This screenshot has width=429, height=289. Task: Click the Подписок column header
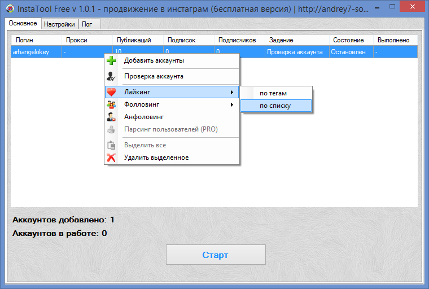tap(189, 40)
